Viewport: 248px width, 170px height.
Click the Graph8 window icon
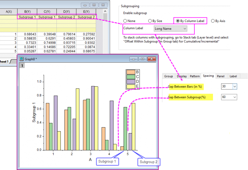(x=21, y=59)
